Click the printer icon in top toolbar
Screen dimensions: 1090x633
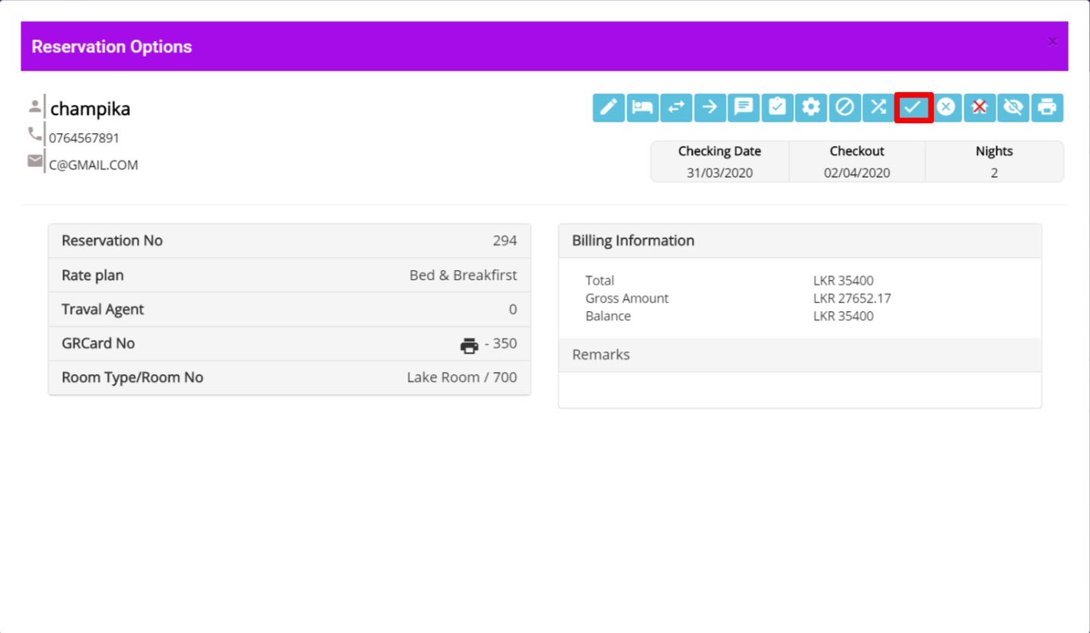tap(1047, 107)
